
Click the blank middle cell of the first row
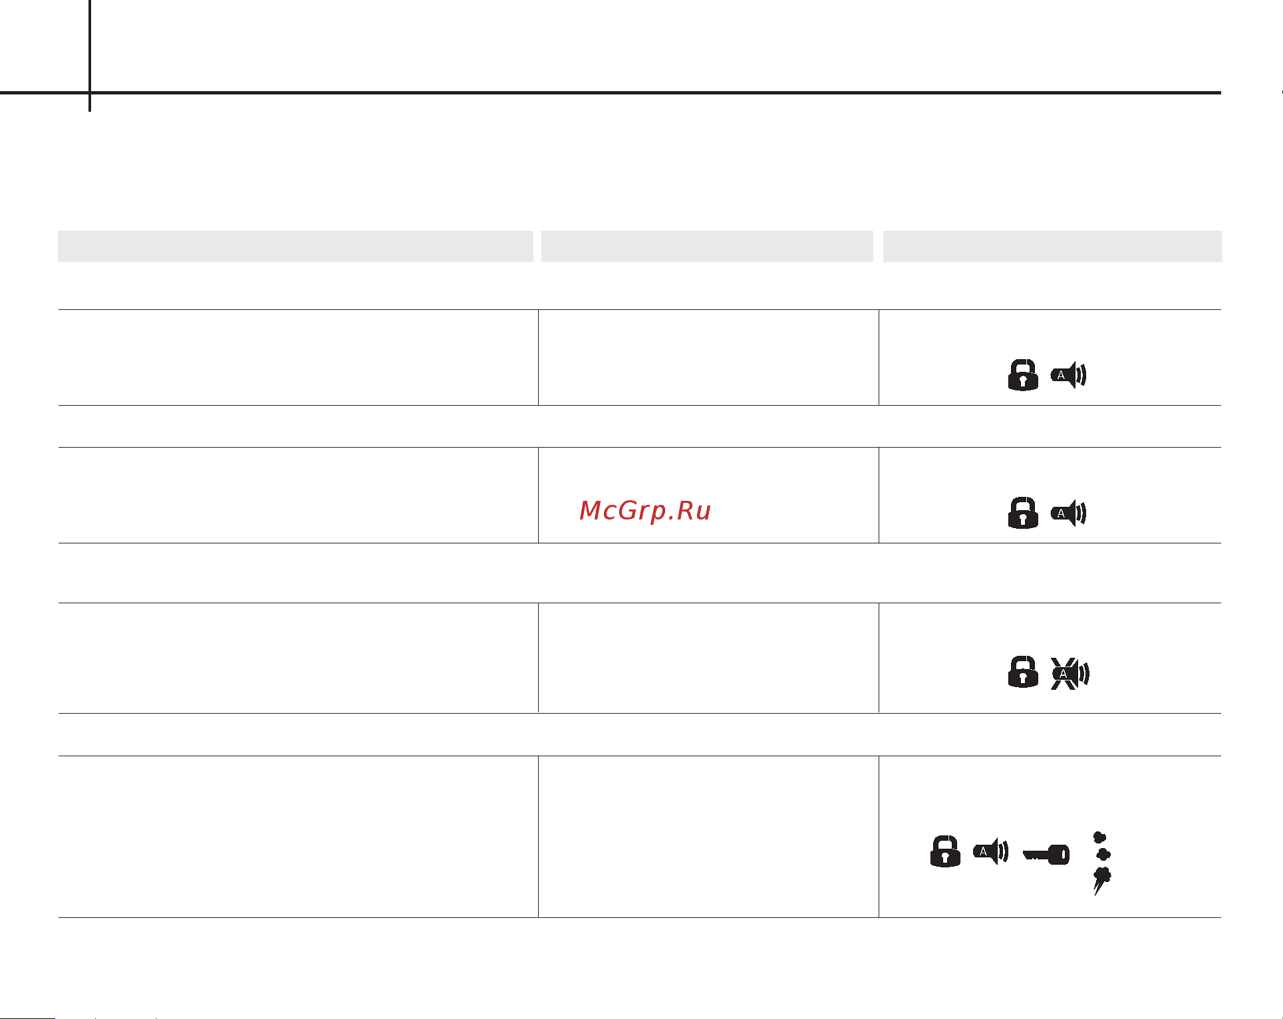click(x=708, y=357)
